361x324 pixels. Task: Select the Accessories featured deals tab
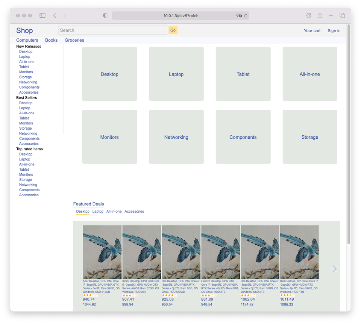pos(134,212)
